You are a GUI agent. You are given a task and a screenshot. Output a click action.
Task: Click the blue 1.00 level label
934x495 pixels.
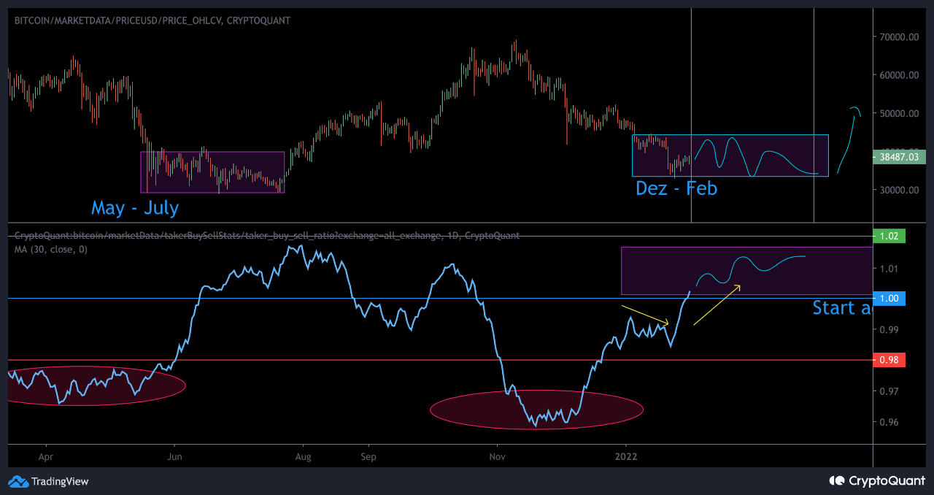[889, 298]
